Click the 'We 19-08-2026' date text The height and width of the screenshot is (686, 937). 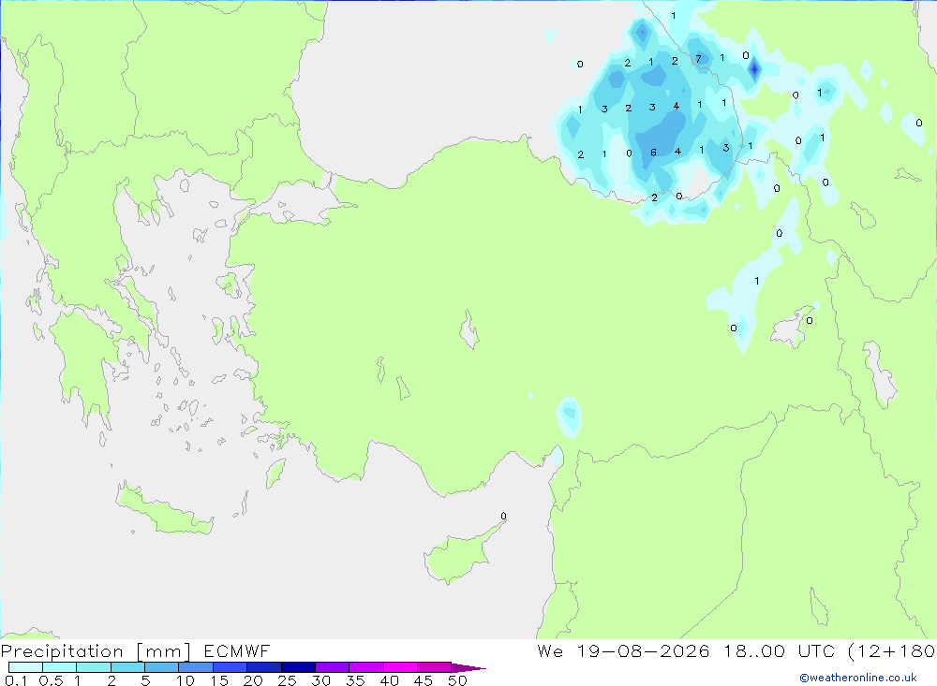623,650
